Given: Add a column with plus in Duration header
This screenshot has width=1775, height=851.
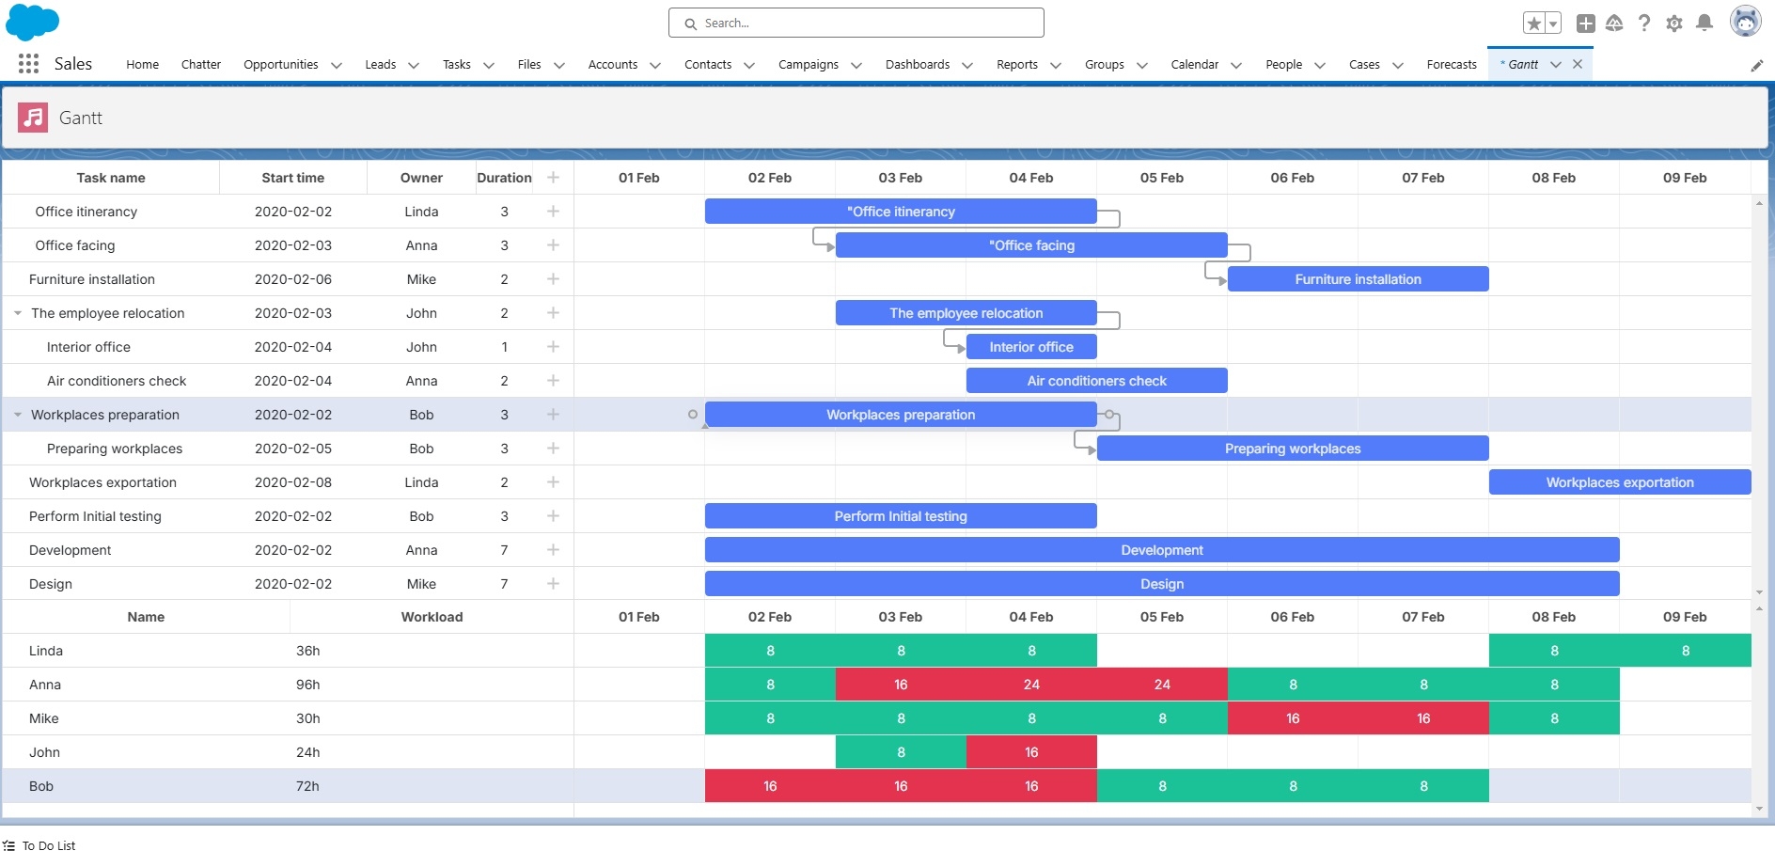Looking at the screenshot, I should click(x=553, y=177).
